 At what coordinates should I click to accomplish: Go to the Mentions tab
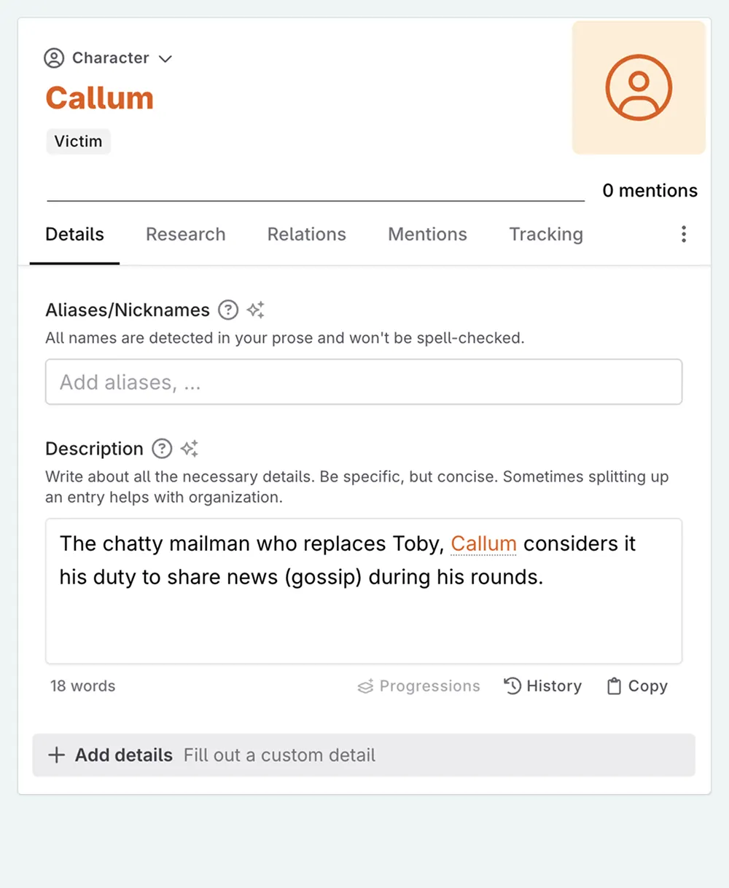click(427, 235)
